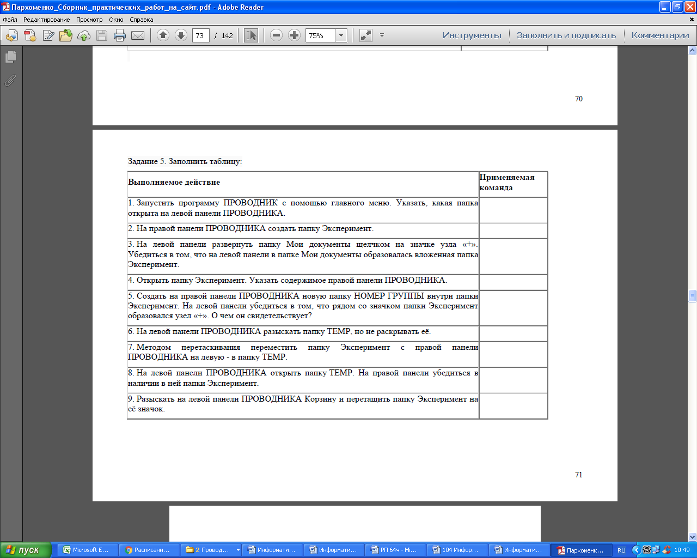Click the vertical scrollbar thumb
The width and height of the screenshot is (697, 558).
click(x=693, y=296)
